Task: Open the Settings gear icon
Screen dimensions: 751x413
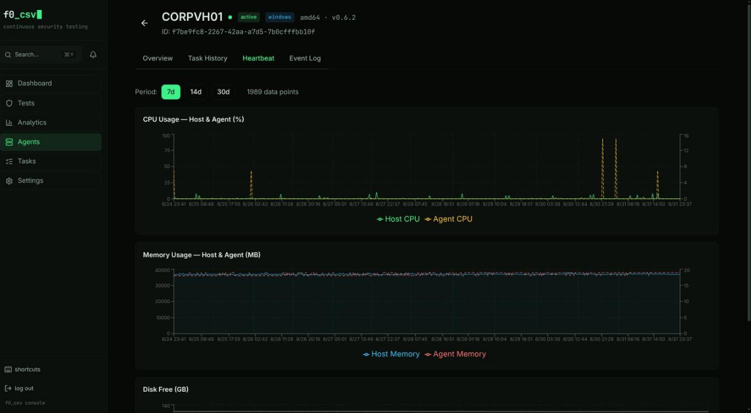Action: coord(9,181)
